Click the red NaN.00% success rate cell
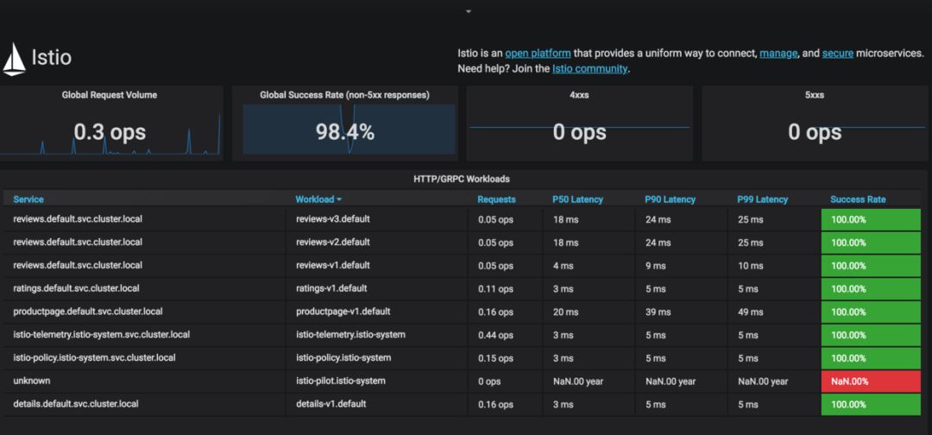 point(871,381)
